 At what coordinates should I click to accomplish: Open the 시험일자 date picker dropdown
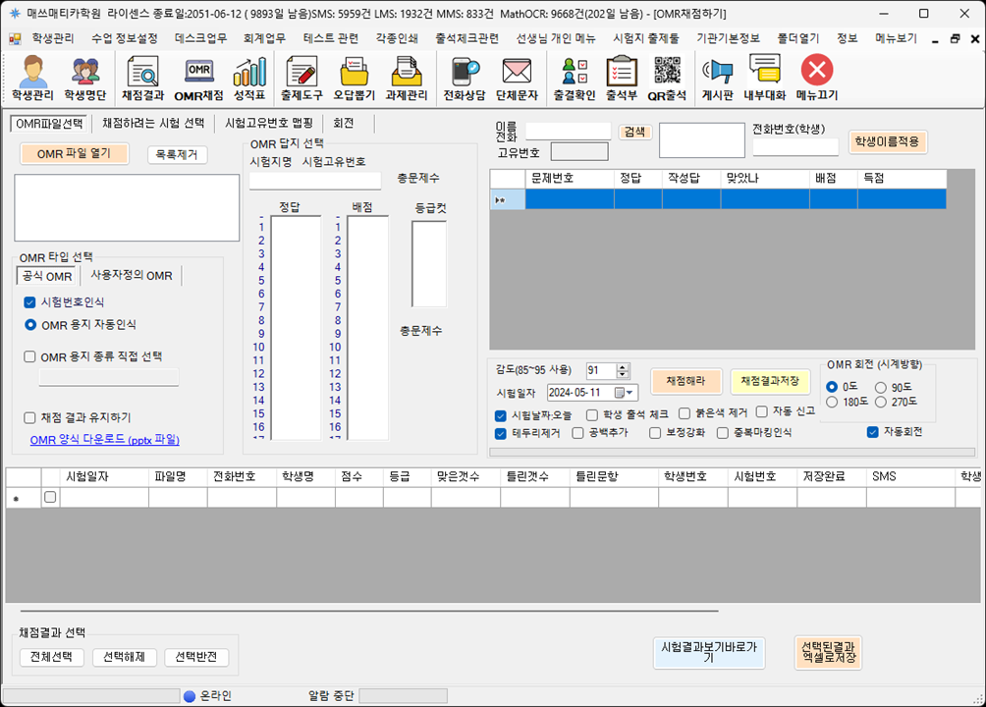[x=630, y=393]
